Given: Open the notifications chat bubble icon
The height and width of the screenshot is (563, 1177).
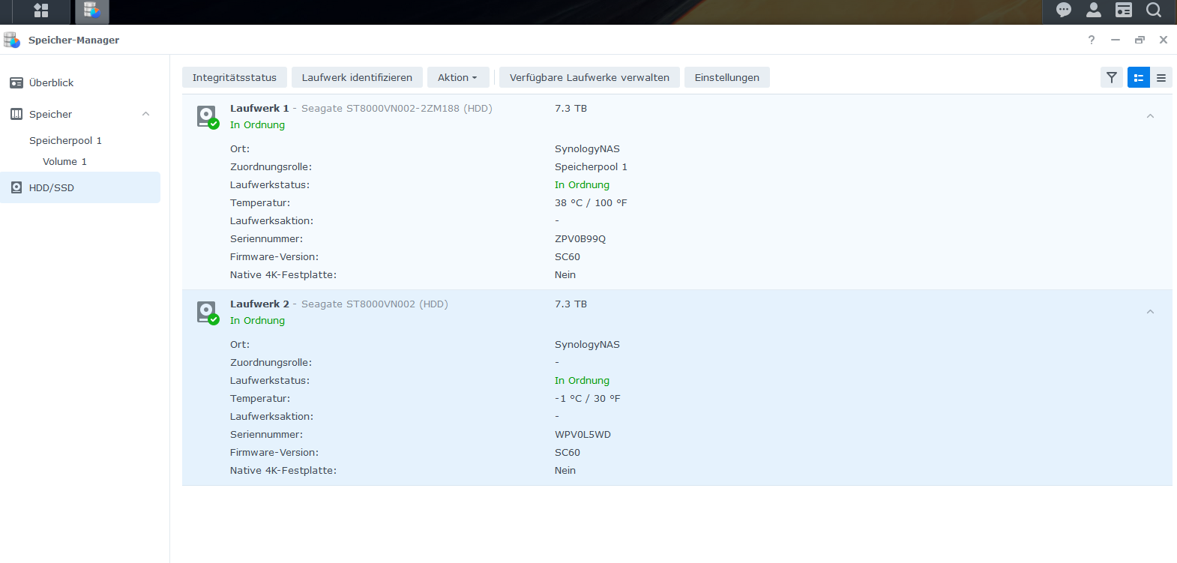Looking at the screenshot, I should [x=1064, y=10].
